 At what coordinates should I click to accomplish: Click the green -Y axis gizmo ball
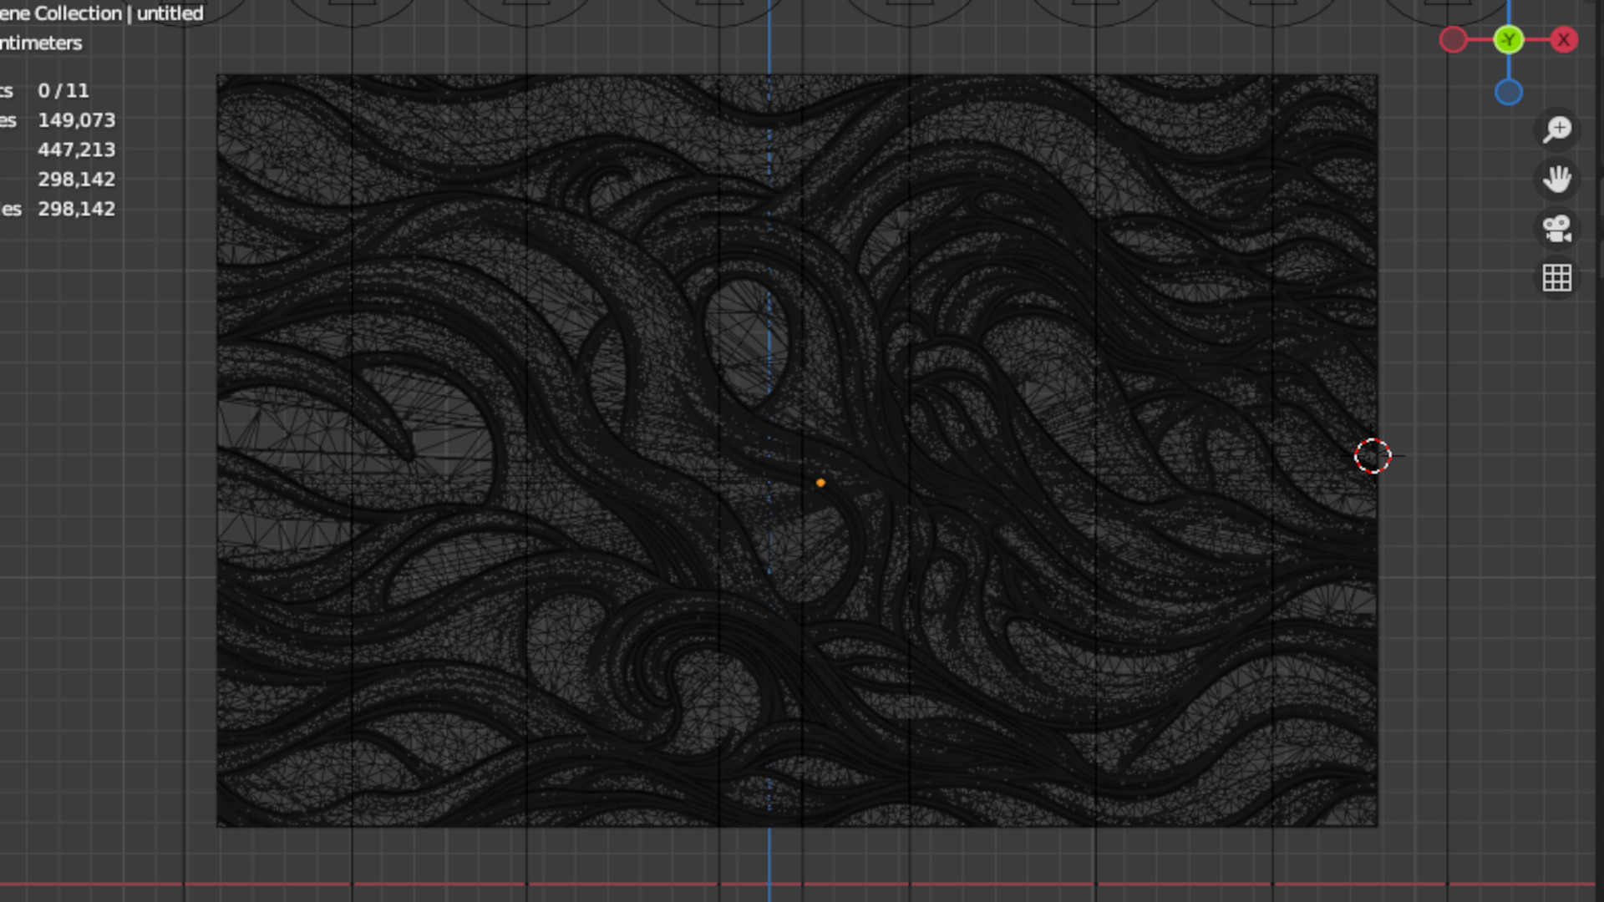pyautogui.click(x=1509, y=39)
